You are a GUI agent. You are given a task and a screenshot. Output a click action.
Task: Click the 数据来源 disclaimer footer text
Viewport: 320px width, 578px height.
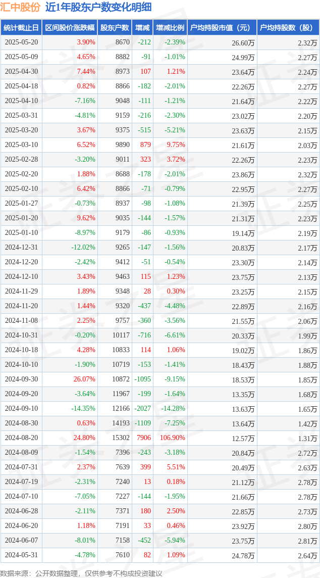(81, 573)
